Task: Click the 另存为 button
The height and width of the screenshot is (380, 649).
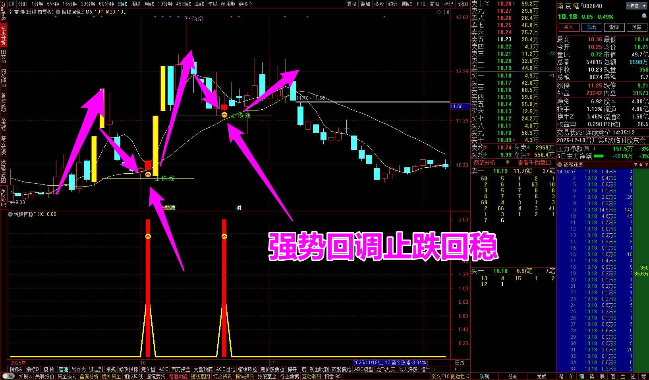Action: coord(79,369)
